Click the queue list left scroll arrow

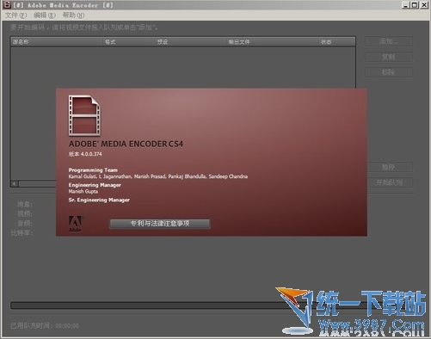click(x=15, y=183)
